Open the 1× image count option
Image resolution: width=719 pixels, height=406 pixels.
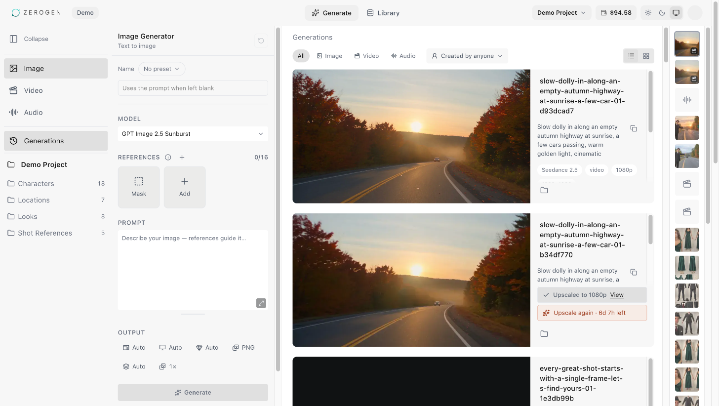[168, 366]
